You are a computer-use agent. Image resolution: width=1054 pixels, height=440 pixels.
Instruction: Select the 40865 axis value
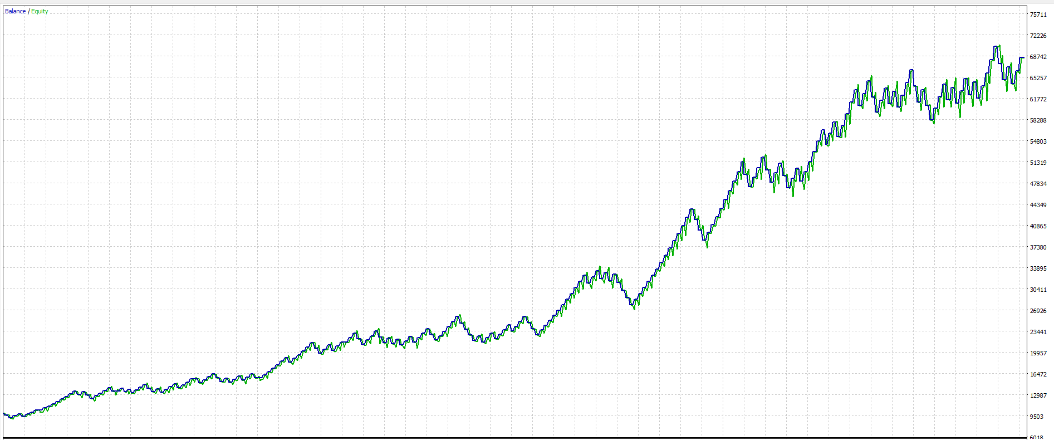[1038, 226]
